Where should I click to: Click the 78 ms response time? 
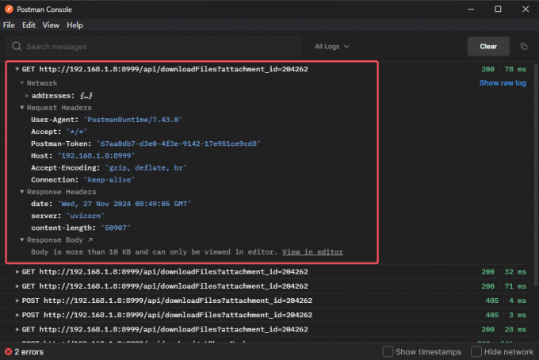coord(515,69)
